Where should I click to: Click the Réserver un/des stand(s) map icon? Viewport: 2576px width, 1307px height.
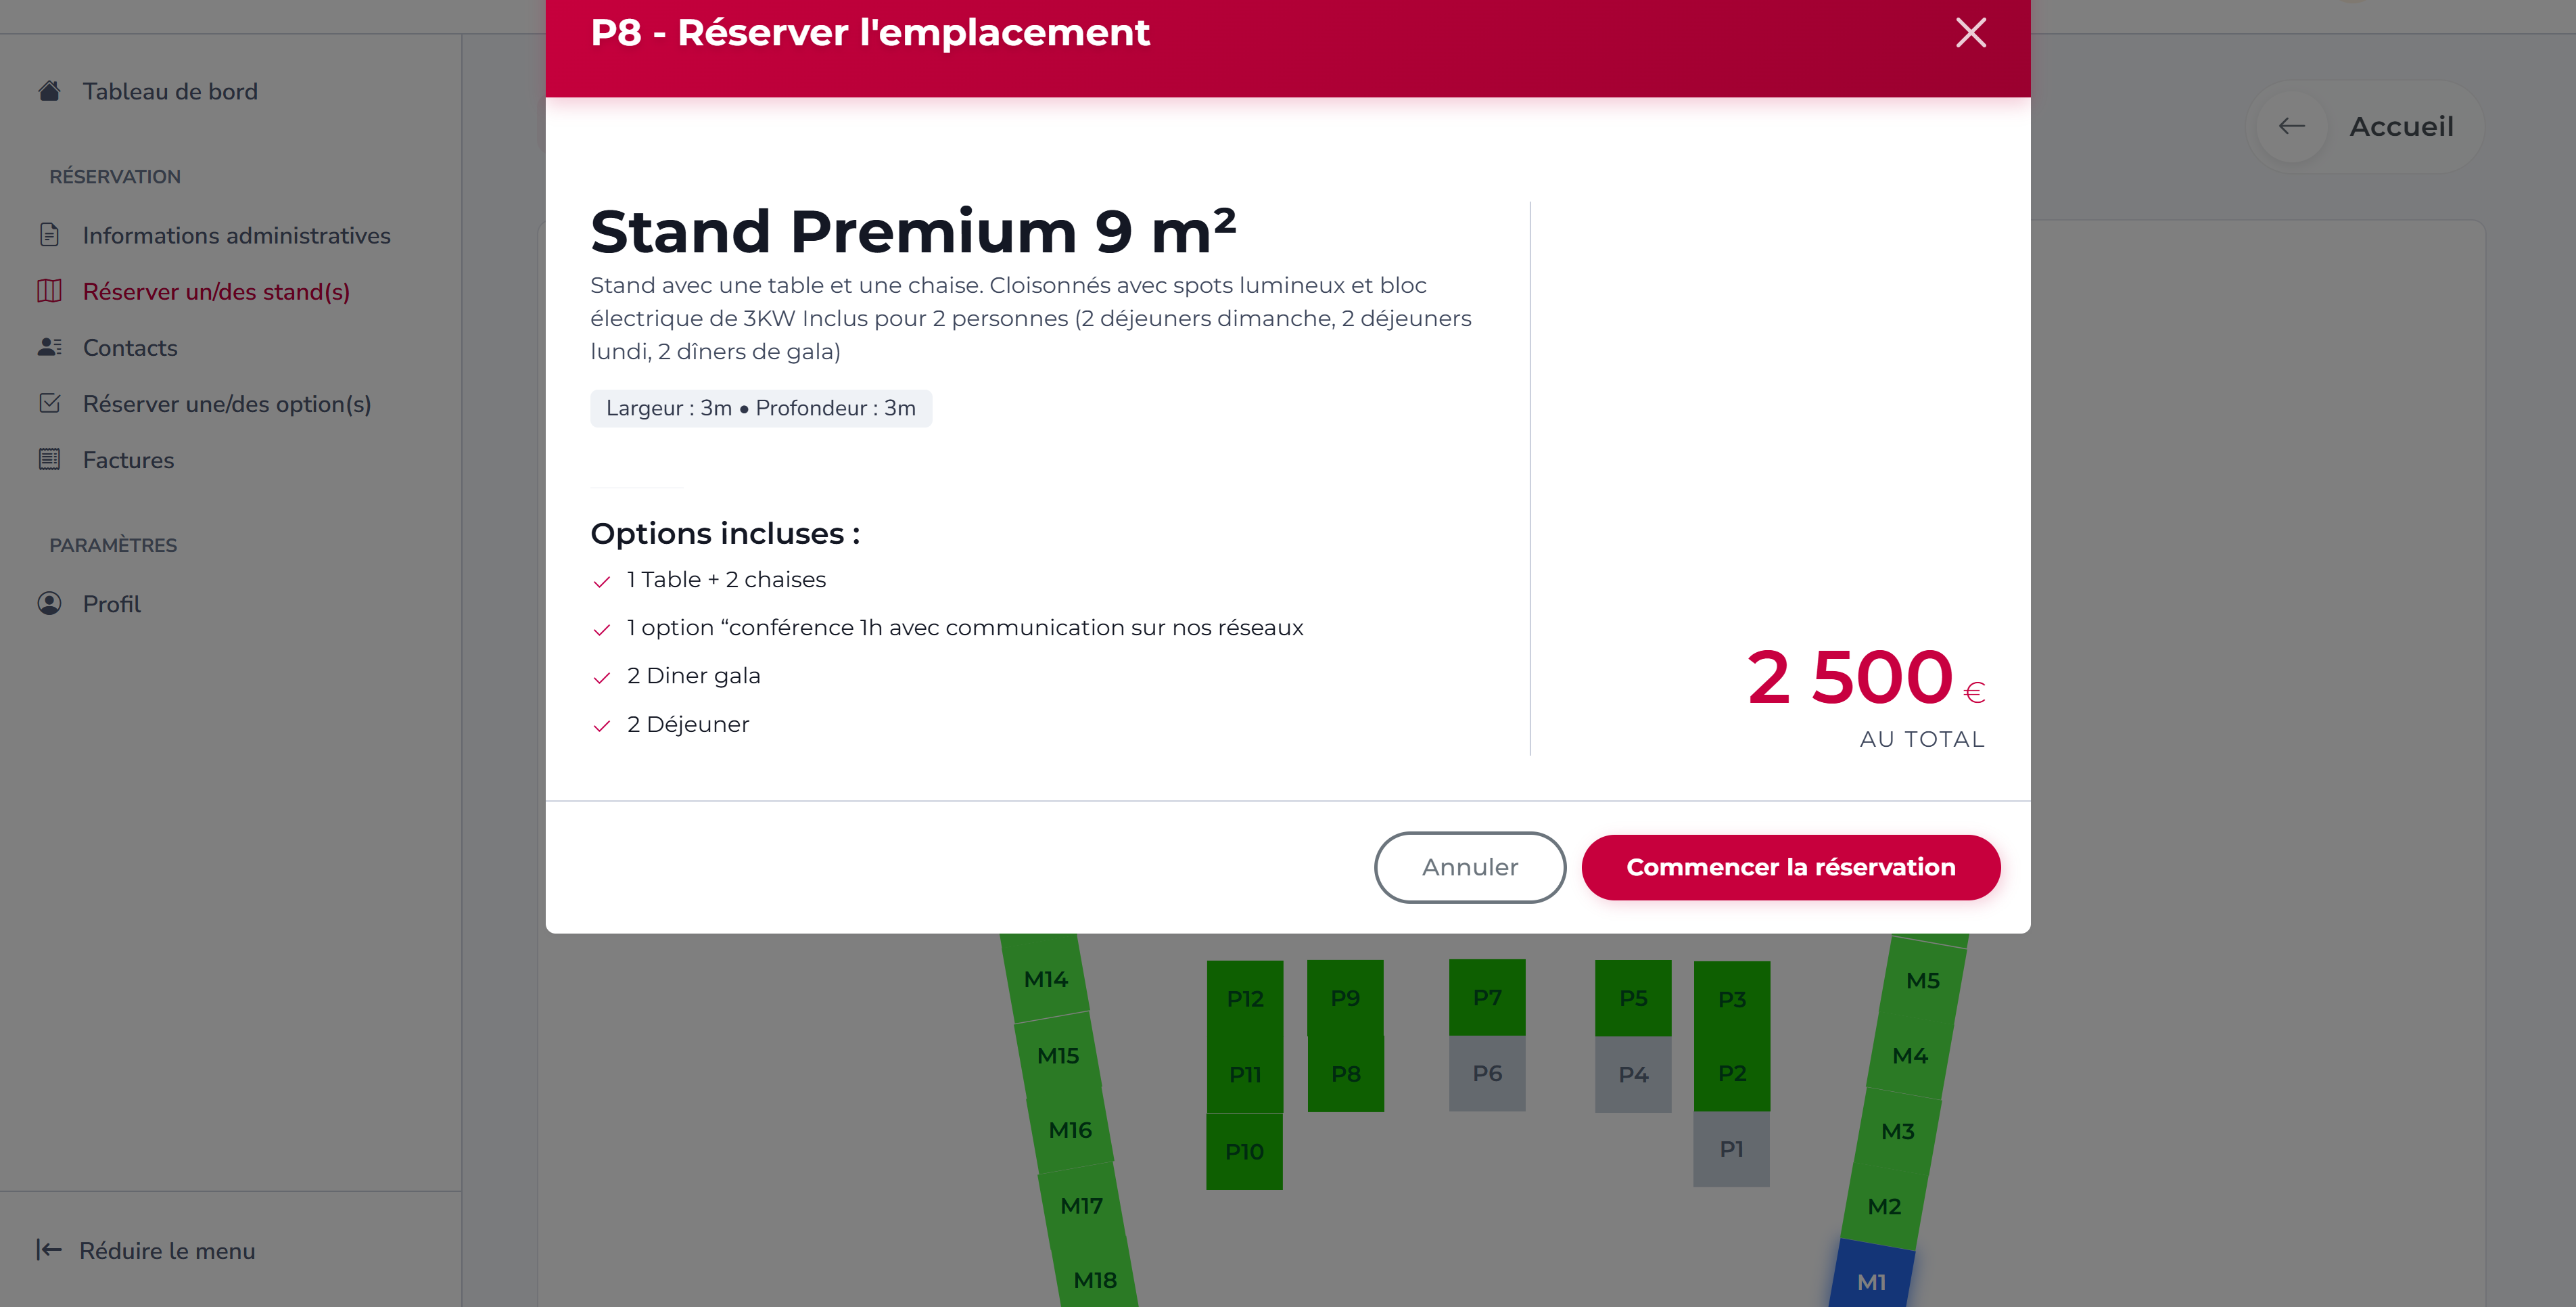point(49,291)
